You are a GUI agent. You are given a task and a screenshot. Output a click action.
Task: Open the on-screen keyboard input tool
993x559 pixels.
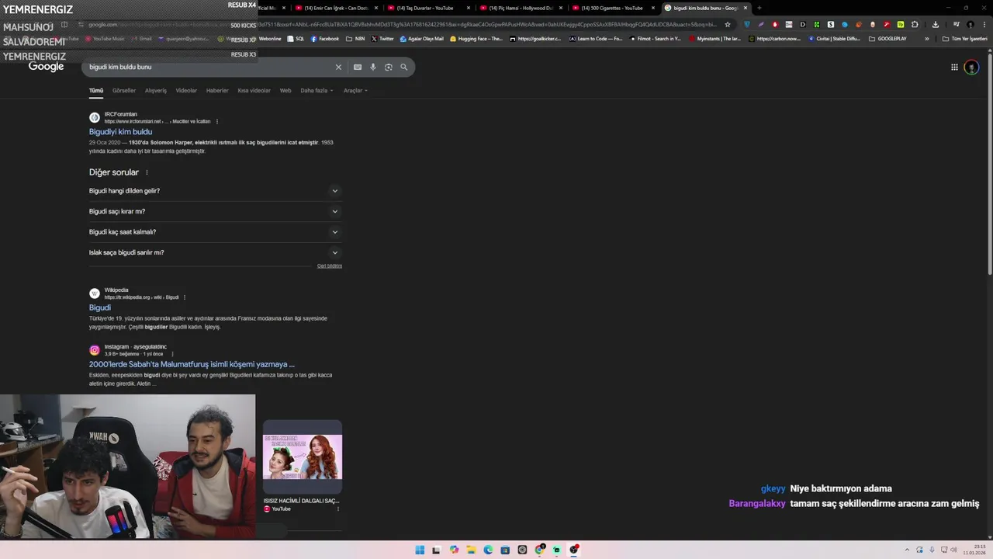point(358,68)
